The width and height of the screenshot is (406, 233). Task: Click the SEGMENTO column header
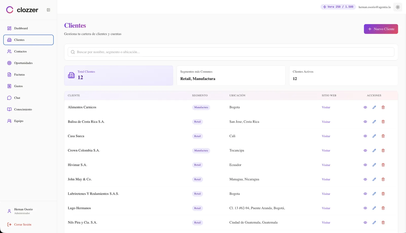click(200, 96)
